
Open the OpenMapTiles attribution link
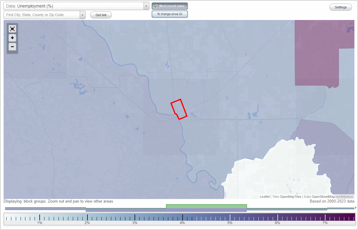[291, 197]
